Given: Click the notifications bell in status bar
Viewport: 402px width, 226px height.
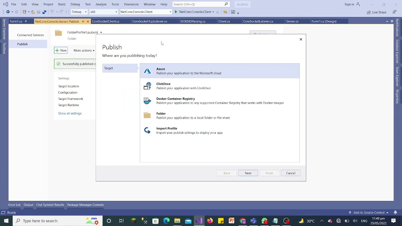Looking at the screenshot, I should pos(395,213).
